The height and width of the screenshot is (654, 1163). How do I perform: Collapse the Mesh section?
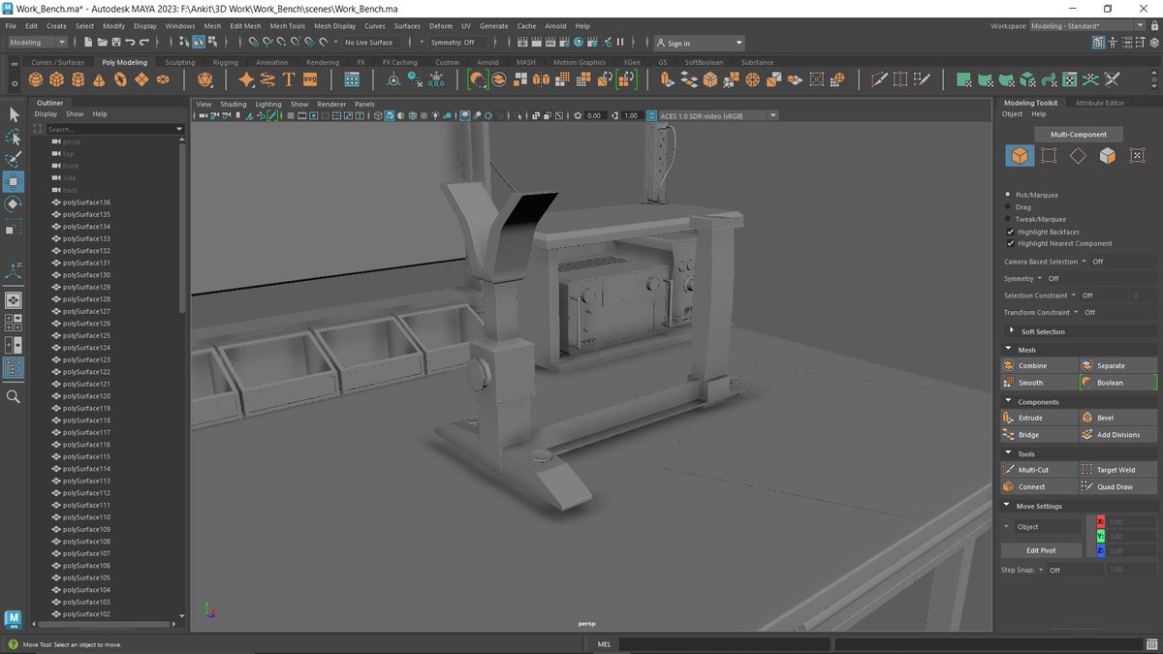click(1009, 350)
